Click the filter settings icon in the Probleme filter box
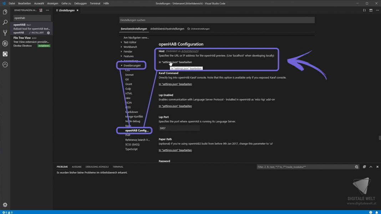381x214 pixels. (356, 167)
